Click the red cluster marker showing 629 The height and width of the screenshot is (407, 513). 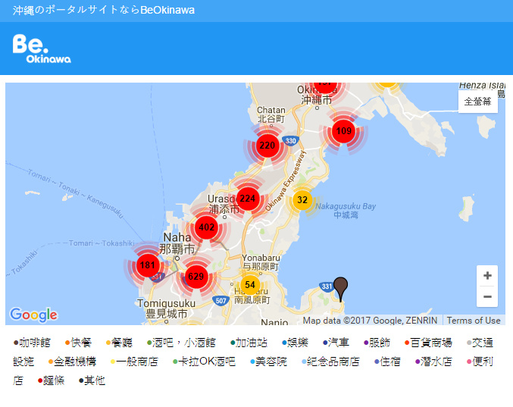196,277
